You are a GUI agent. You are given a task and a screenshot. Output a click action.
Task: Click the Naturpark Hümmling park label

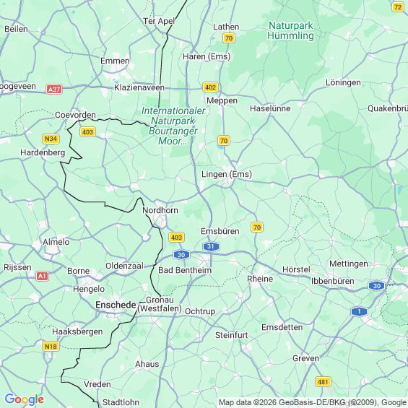290,30
